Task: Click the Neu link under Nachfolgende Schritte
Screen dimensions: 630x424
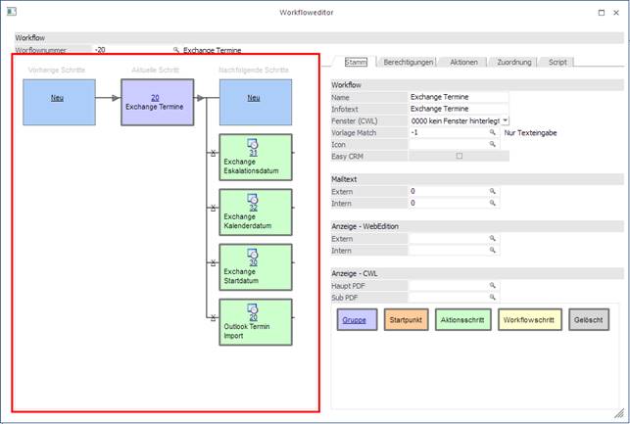Action: pos(254,98)
